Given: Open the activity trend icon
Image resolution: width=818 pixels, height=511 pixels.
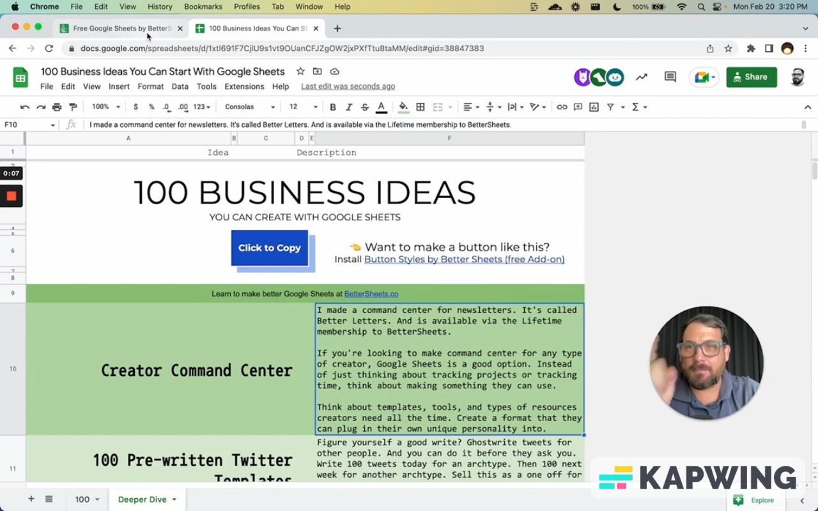Looking at the screenshot, I should point(642,77).
